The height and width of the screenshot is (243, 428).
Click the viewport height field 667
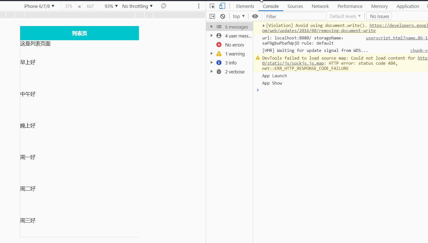90,6
